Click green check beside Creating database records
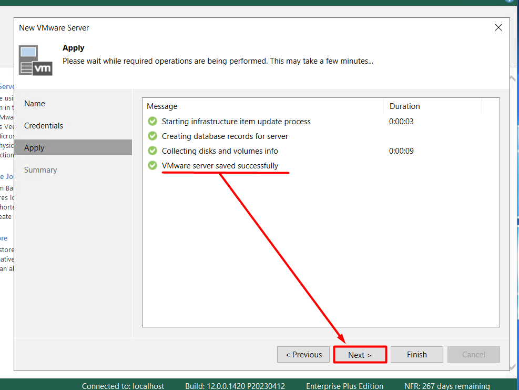The width and height of the screenshot is (519, 390). [152, 136]
